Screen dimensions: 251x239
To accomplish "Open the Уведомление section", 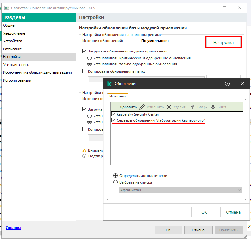I will coord(39,33).
